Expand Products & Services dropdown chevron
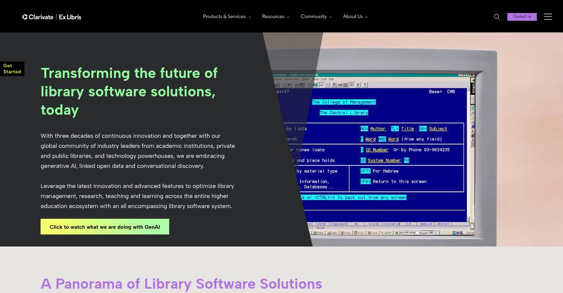The height and width of the screenshot is (293, 563). [250, 17]
